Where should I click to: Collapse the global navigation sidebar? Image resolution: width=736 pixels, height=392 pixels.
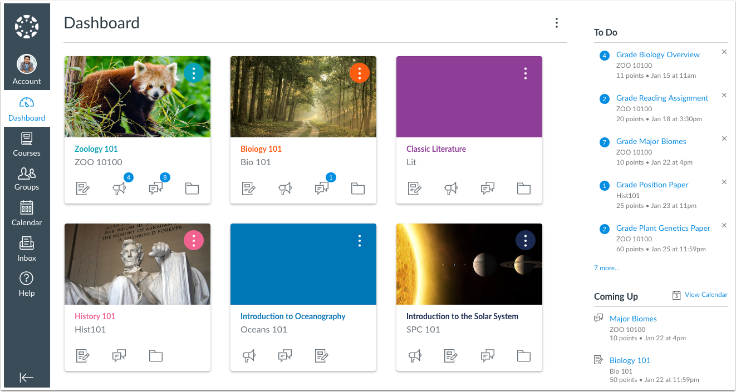tap(27, 378)
